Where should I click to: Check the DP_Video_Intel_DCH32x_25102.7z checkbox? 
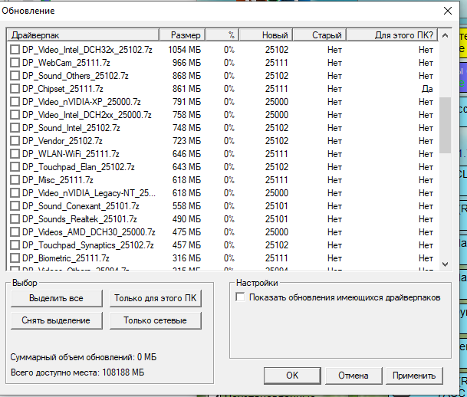(15, 49)
